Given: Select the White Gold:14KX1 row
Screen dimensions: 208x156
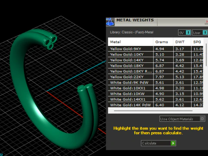Looking at the screenshot, I should pos(156,99).
